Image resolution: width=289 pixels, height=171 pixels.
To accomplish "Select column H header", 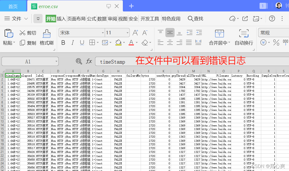I will tap(118, 71).
